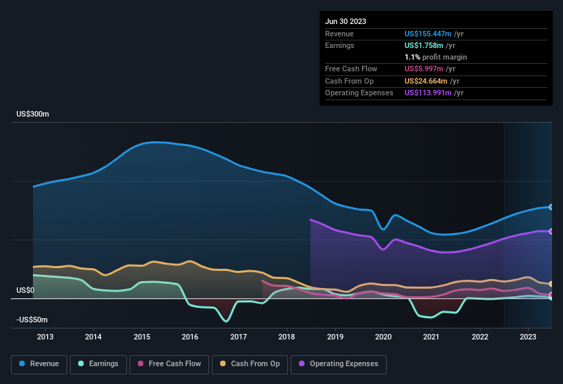Select the 2023 x-axis label

528,337
